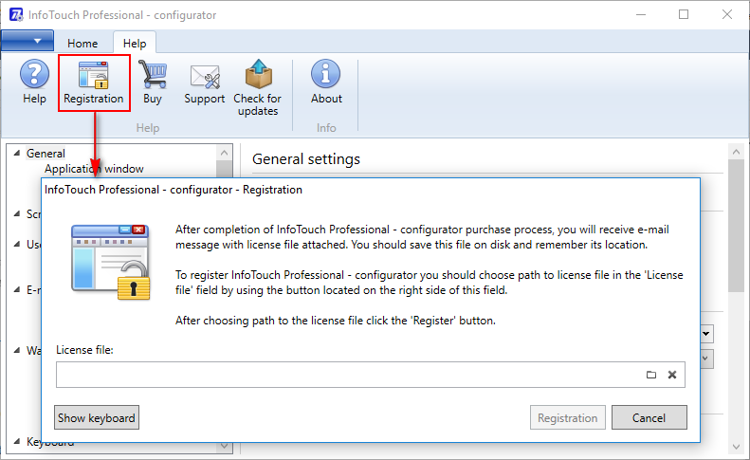The height and width of the screenshot is (460, 750).
Task: Click the InfoTouch app icon in title bar
Action: (x=16, y=15)
